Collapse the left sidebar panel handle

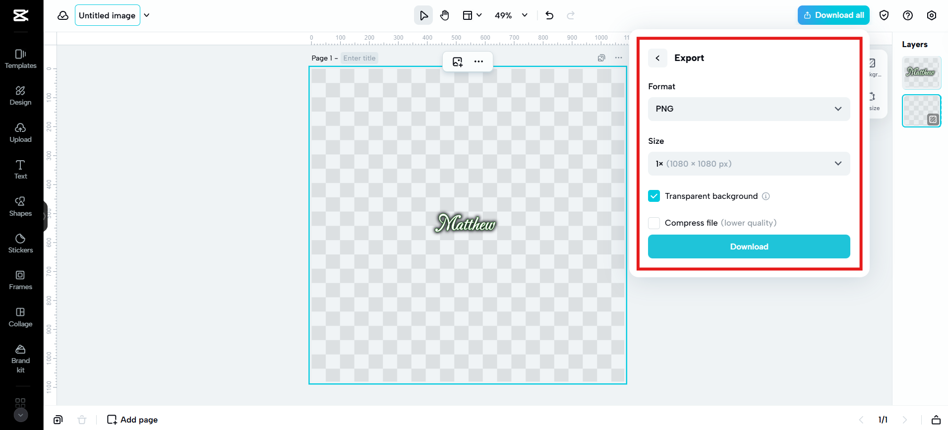pyautogui.click(x=45, y=216)
